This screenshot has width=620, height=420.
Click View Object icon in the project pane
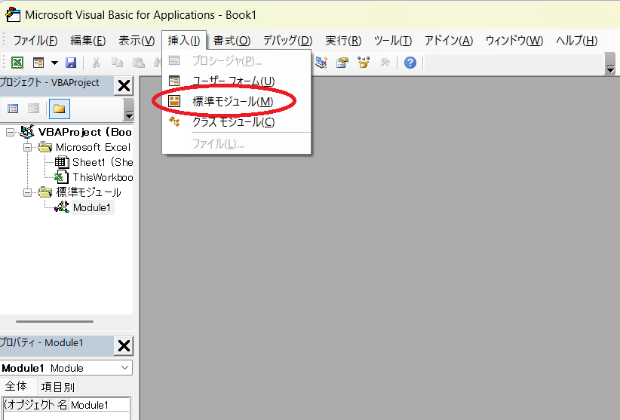click(x=33, y=109)
